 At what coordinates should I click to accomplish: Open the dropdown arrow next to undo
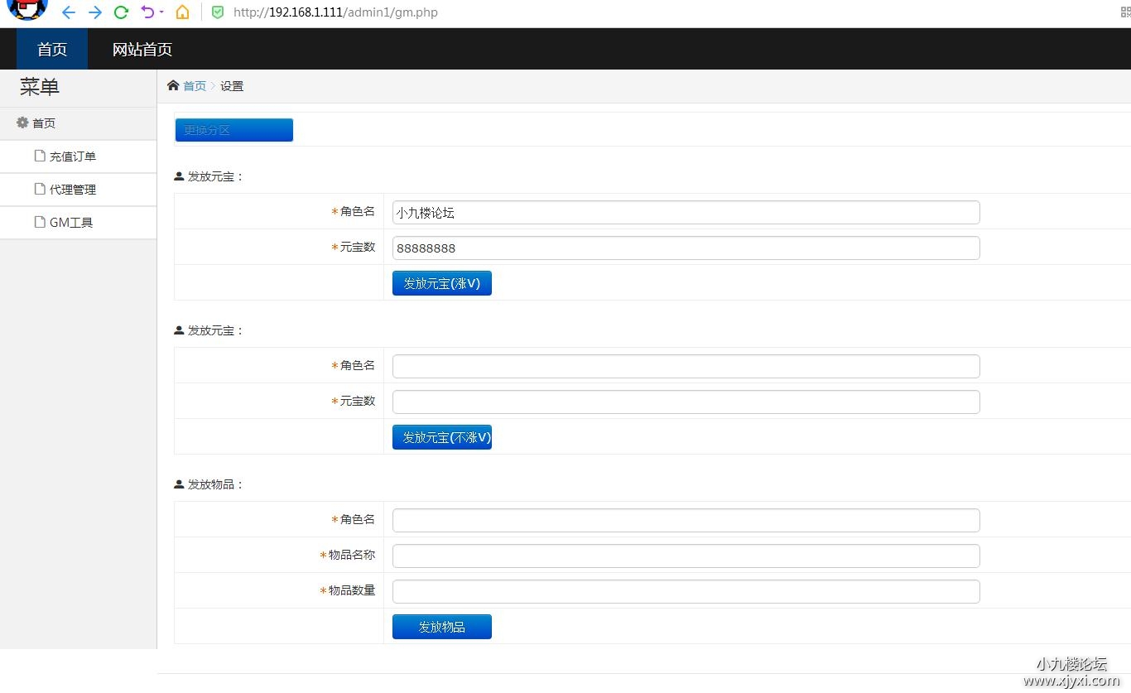click(161, 12)
